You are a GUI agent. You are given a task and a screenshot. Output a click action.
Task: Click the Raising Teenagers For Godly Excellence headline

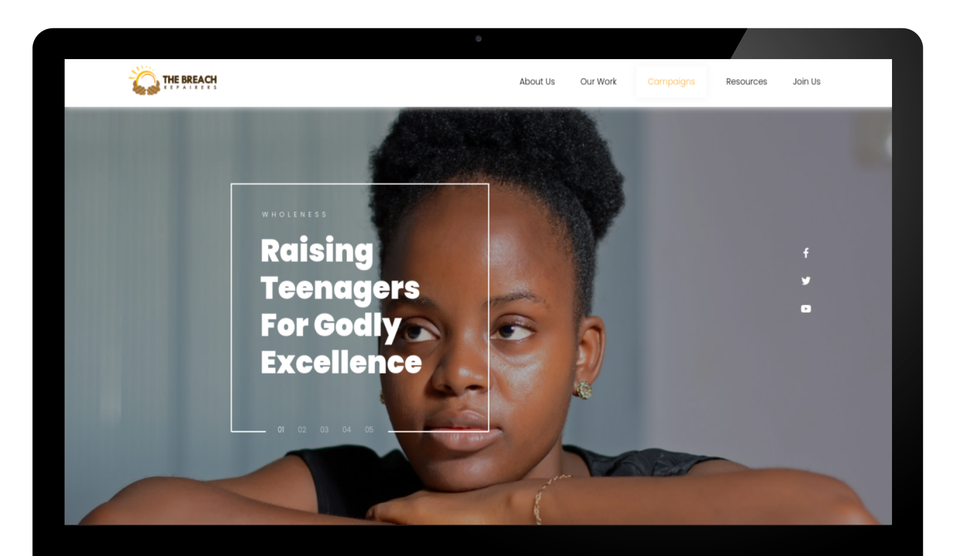(x=341, y=306)
